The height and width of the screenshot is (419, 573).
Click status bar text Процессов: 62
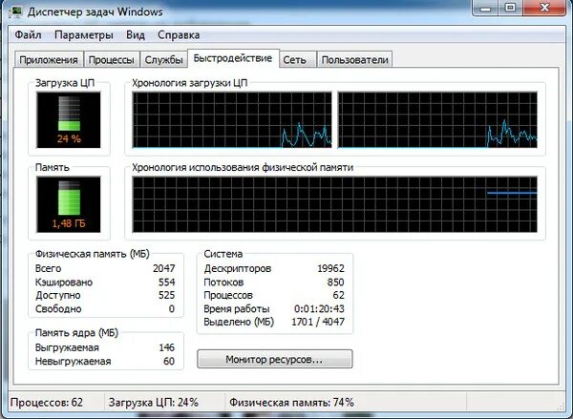pos(47,403)
